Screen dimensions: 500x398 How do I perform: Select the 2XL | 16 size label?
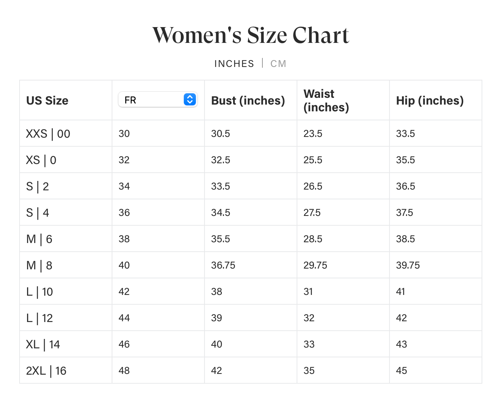(x=46, y=371)
